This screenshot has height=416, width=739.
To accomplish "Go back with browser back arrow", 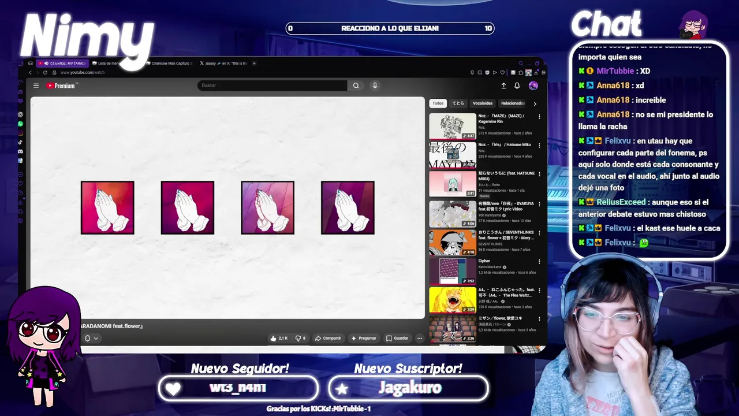I will tap(30, 72).
